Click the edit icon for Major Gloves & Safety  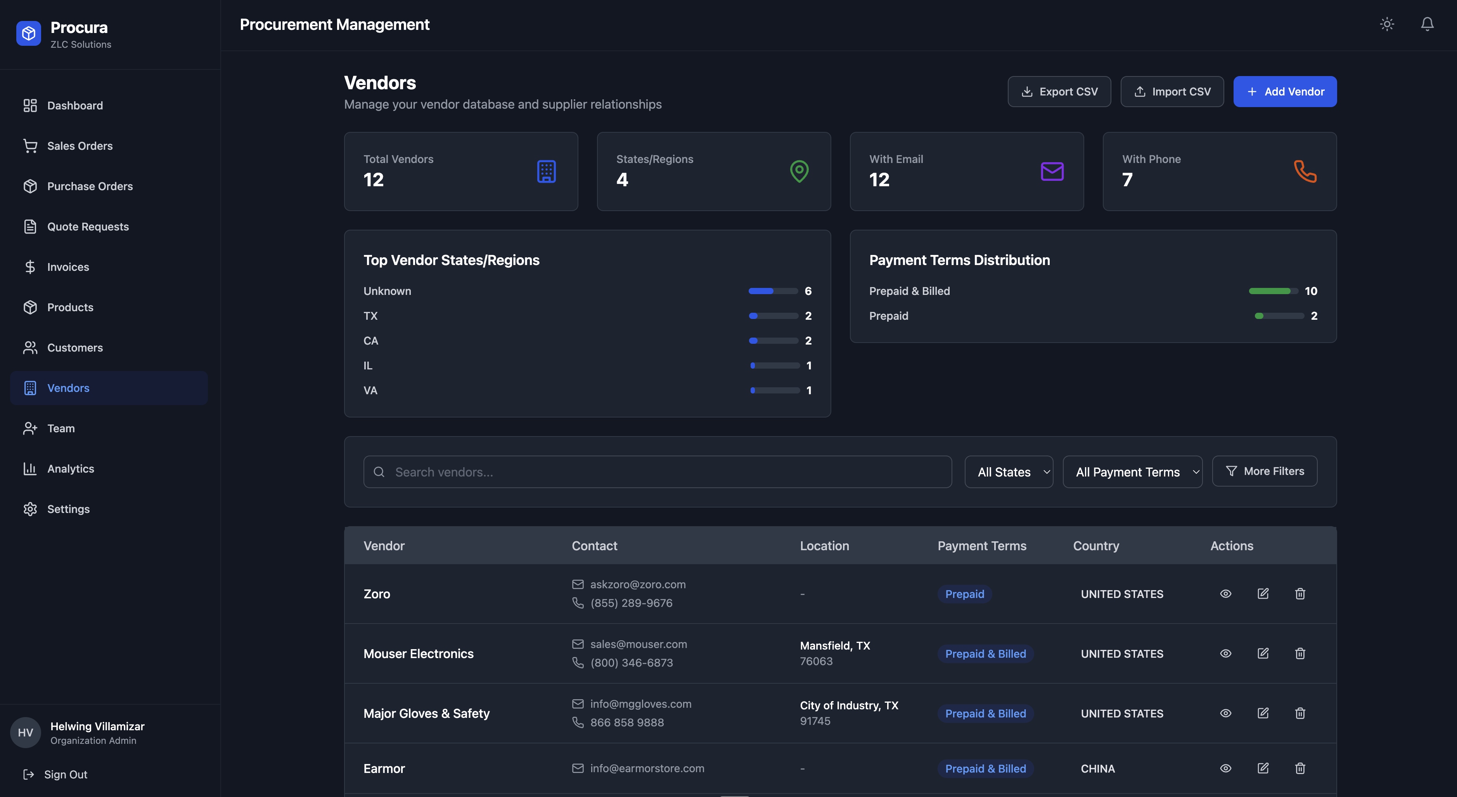click(1262, 713)
